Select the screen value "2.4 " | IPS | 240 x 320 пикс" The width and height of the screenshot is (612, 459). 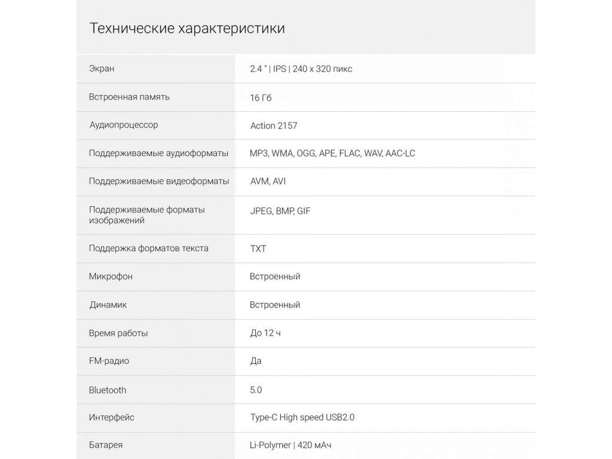tap(301, 69)
